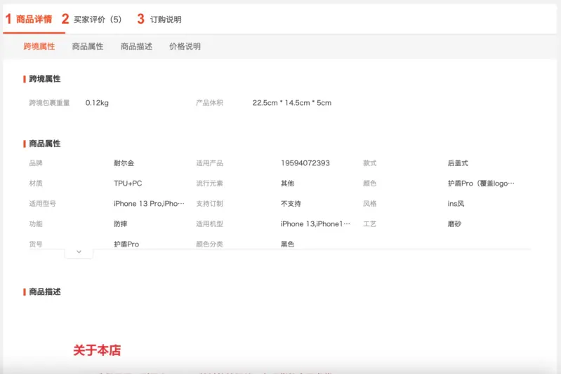Select the 跨境属性 sub-tab
The image size is (561, 374).
39,46
